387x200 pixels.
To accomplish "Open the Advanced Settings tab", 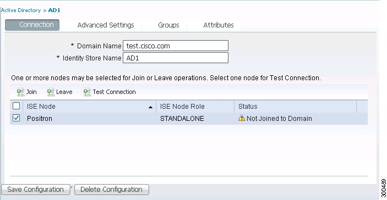I will [106, 25].
